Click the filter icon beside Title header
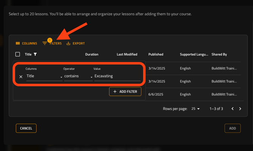The width and height of the screenshot is (253, 151). (35, 54)
